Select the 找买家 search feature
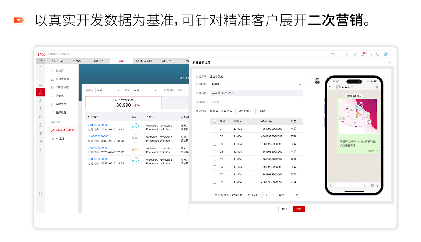This screenshot has height=242, width=421. pos(60,70)
